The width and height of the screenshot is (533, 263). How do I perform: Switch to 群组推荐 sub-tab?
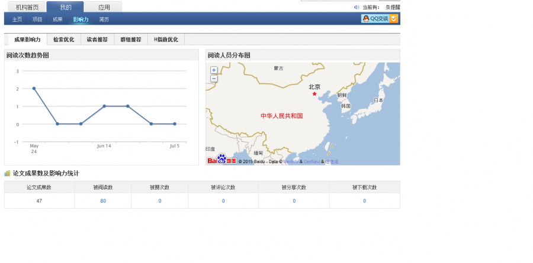[x=131, y=40]
